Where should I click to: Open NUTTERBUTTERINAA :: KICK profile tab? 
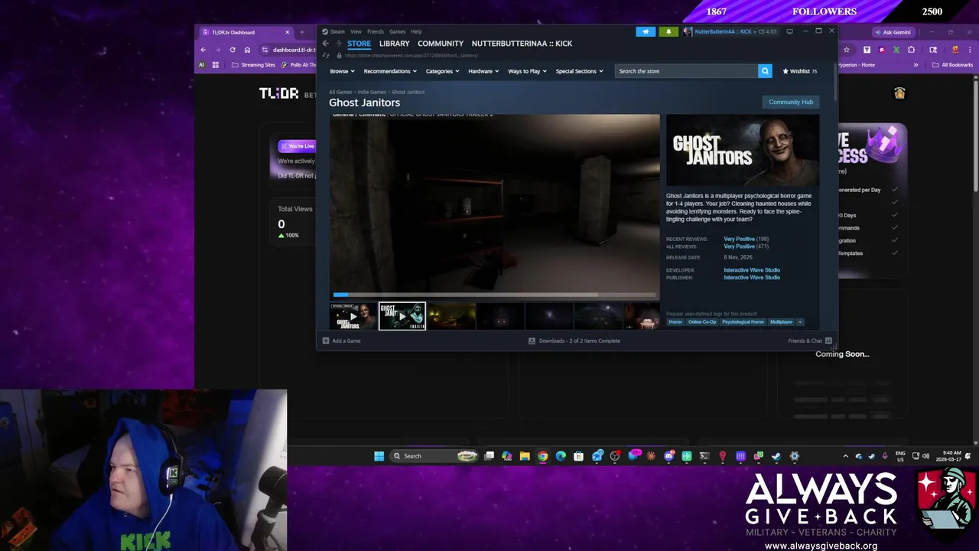pos(522,44)
